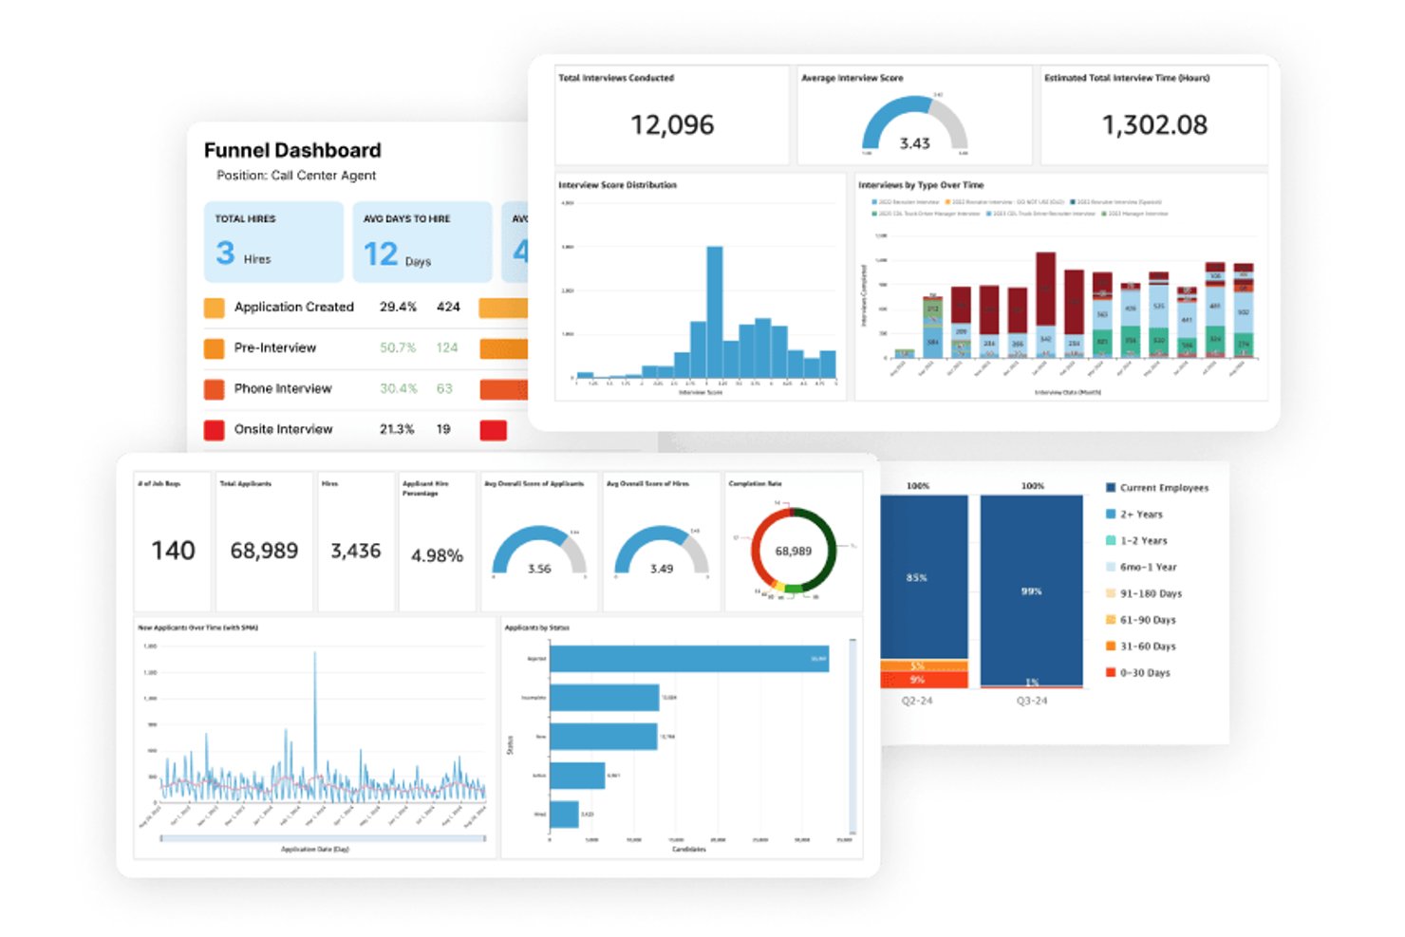
Task: Click the 61-90 Days legend swatch
Action: [1111, 620]
